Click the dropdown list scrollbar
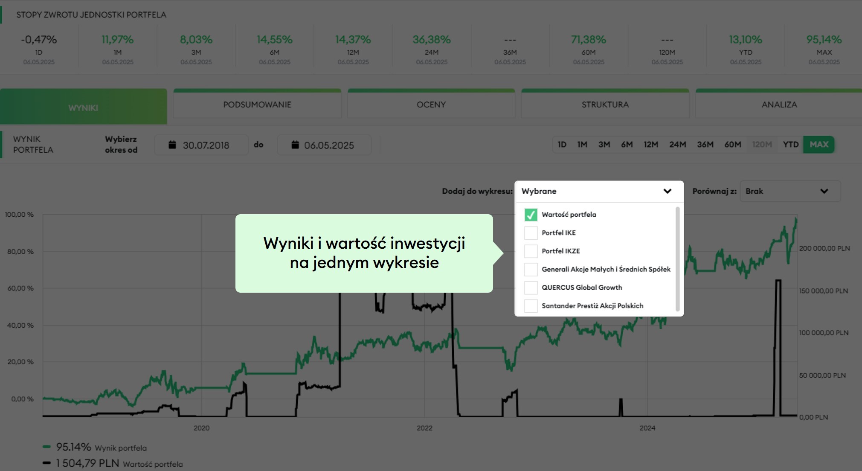862x471 pixels. [x=677, y=259]
